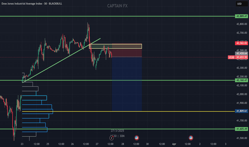This screenshot has width=249, height=147.
Task: Select the 41,809.61 blue price label
Action: point(242,111)
